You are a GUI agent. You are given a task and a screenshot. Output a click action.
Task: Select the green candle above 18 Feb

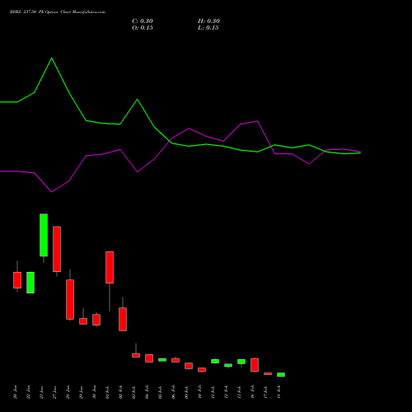coord(281,375)
